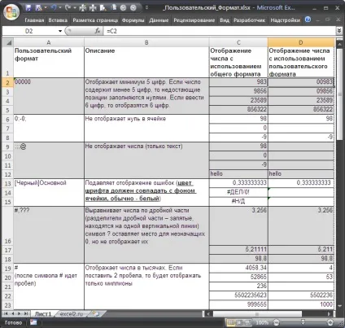Select cell C22 showing 5502235623
Screen dimensions: 345x328
[x=238, y=295]
